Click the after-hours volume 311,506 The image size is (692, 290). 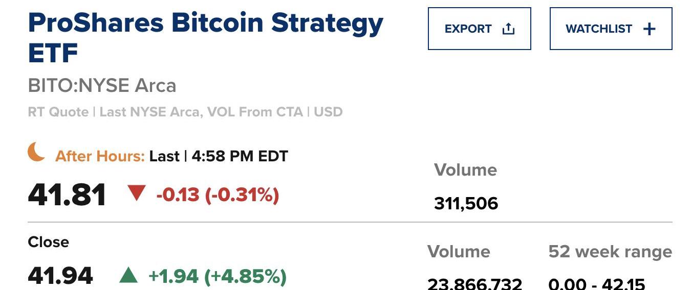click(x=466, y=203)
